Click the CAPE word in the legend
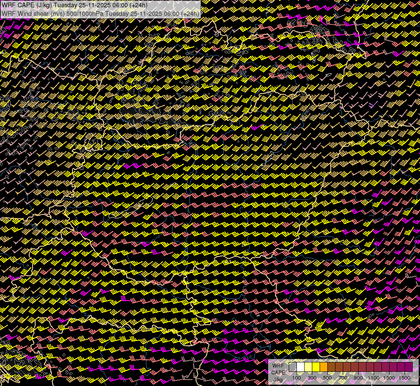Viewport: 420px width, 386px height. (278, 373)
